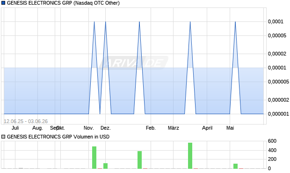
Task: Click the 0,0001 price axis label
Action: point(275,21)
